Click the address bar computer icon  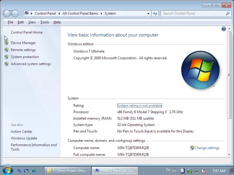tap(26, 13)
